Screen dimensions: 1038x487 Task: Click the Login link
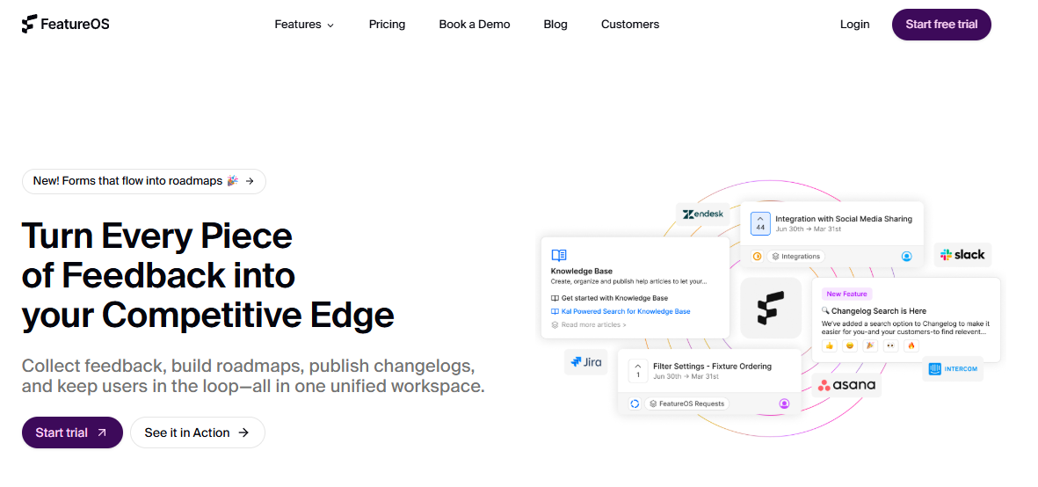point(854,25)
